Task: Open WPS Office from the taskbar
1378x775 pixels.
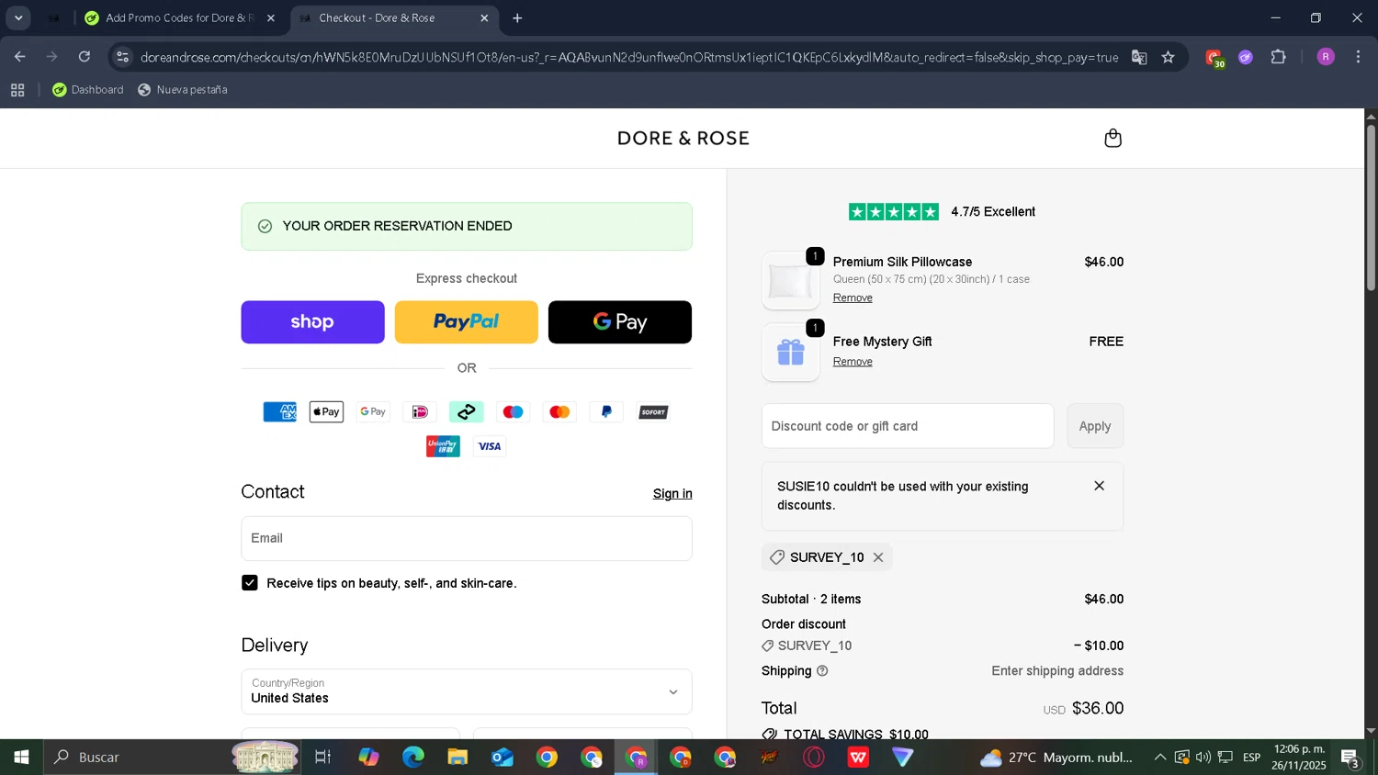Action: [x=858, y=758]
